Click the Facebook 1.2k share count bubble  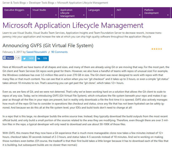18,58
